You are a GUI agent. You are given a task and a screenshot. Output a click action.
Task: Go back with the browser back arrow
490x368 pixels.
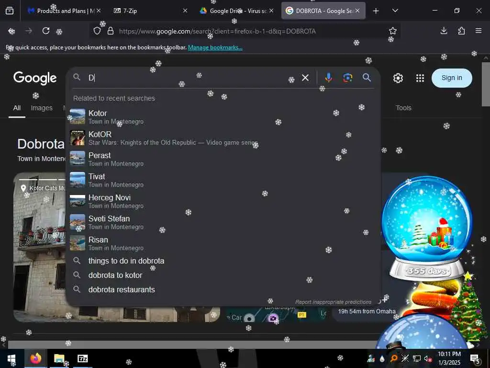11,31
